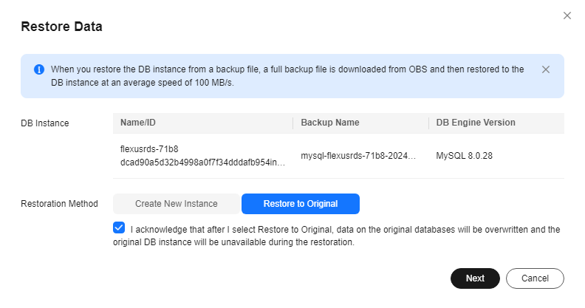Viewport: 585px width, 308px height.
Task: Click instance name flexusrds-71b8
Action: pyautogui.click(x=148, y=149)
